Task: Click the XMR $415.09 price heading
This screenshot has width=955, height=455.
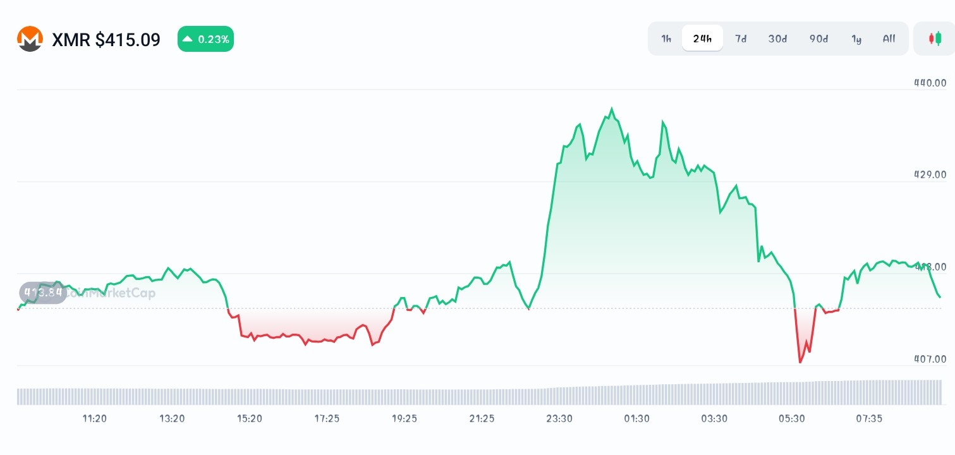Action: click(106, 40)
